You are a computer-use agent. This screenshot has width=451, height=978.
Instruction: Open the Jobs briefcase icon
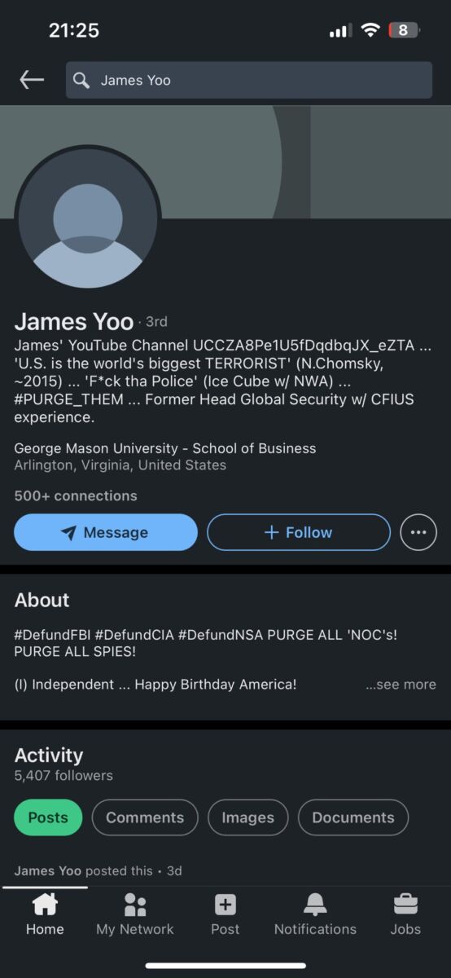point(405,905)
